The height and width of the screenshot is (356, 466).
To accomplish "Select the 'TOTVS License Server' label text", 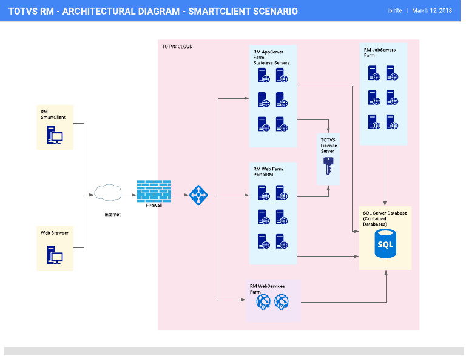I will pos(328,146).
